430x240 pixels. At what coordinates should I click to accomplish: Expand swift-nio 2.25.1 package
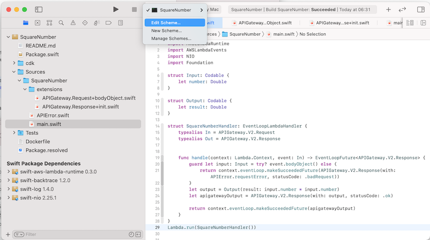pyautogui.click(x=8, y=198)
